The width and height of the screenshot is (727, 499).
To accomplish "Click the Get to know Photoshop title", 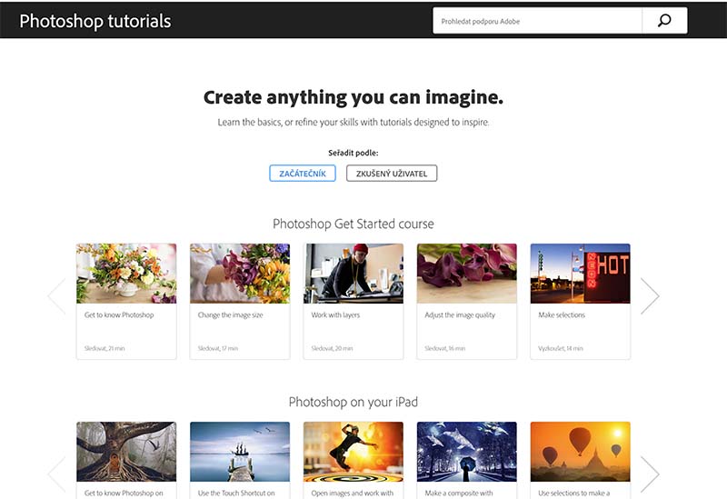I will tap(119, 314).
